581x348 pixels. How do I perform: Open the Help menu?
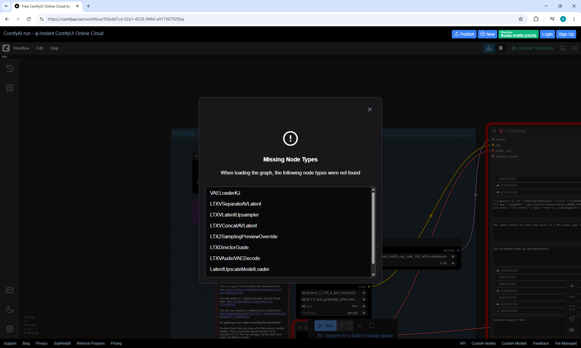coord(54,48)
